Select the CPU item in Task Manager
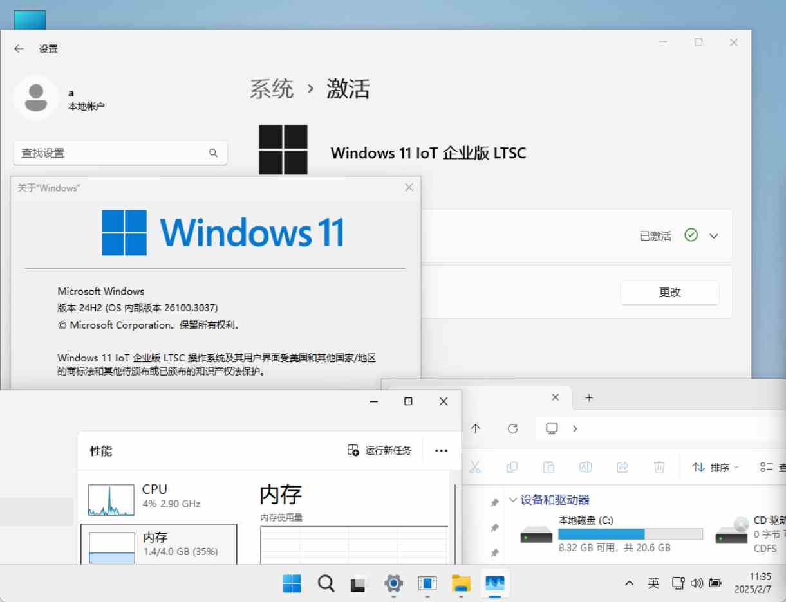The image size is (786, 602). [158, 500]
